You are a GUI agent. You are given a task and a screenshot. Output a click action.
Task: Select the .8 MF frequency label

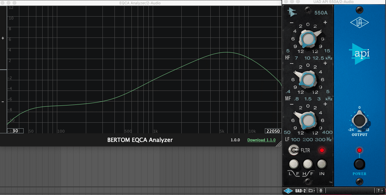296,99
